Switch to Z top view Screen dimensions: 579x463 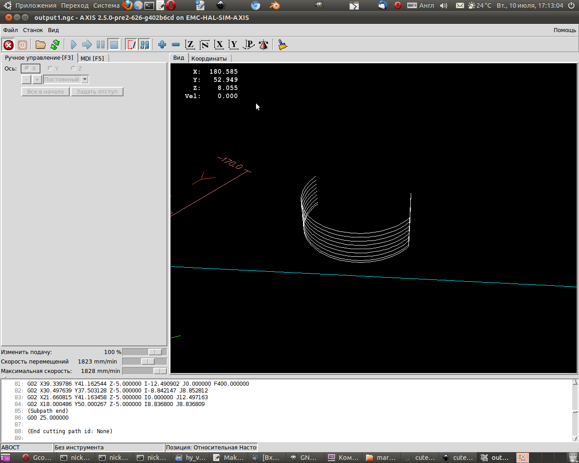point(190,45)
